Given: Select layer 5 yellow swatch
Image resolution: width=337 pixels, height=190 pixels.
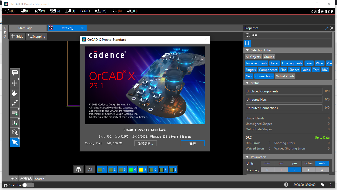Looking at the screenshot, I should (x=141, y=170).
